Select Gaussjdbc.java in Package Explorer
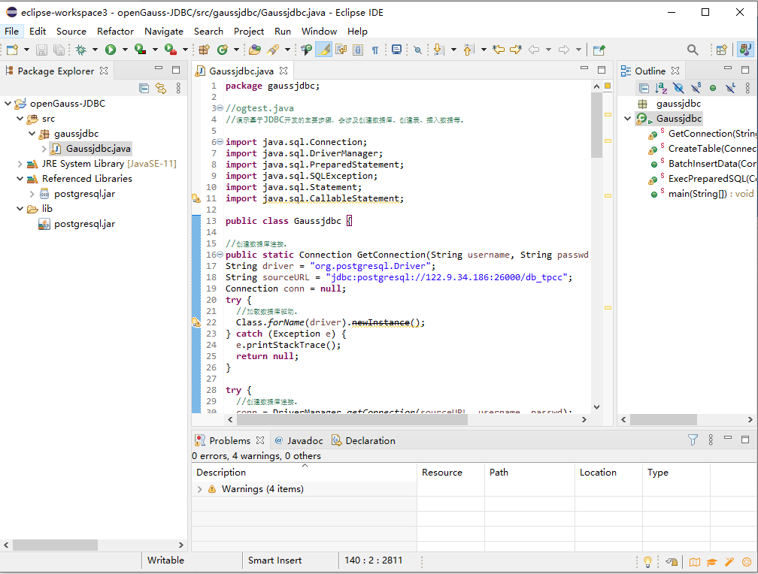This screenshot has height=574, width=758. tap(98, 149)
